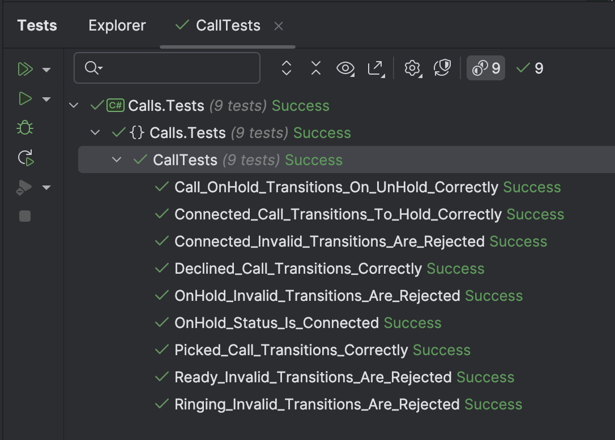Screen dimensions: 615x440
Task: Expand all test nodes icon
Action: tap(287, 68)
